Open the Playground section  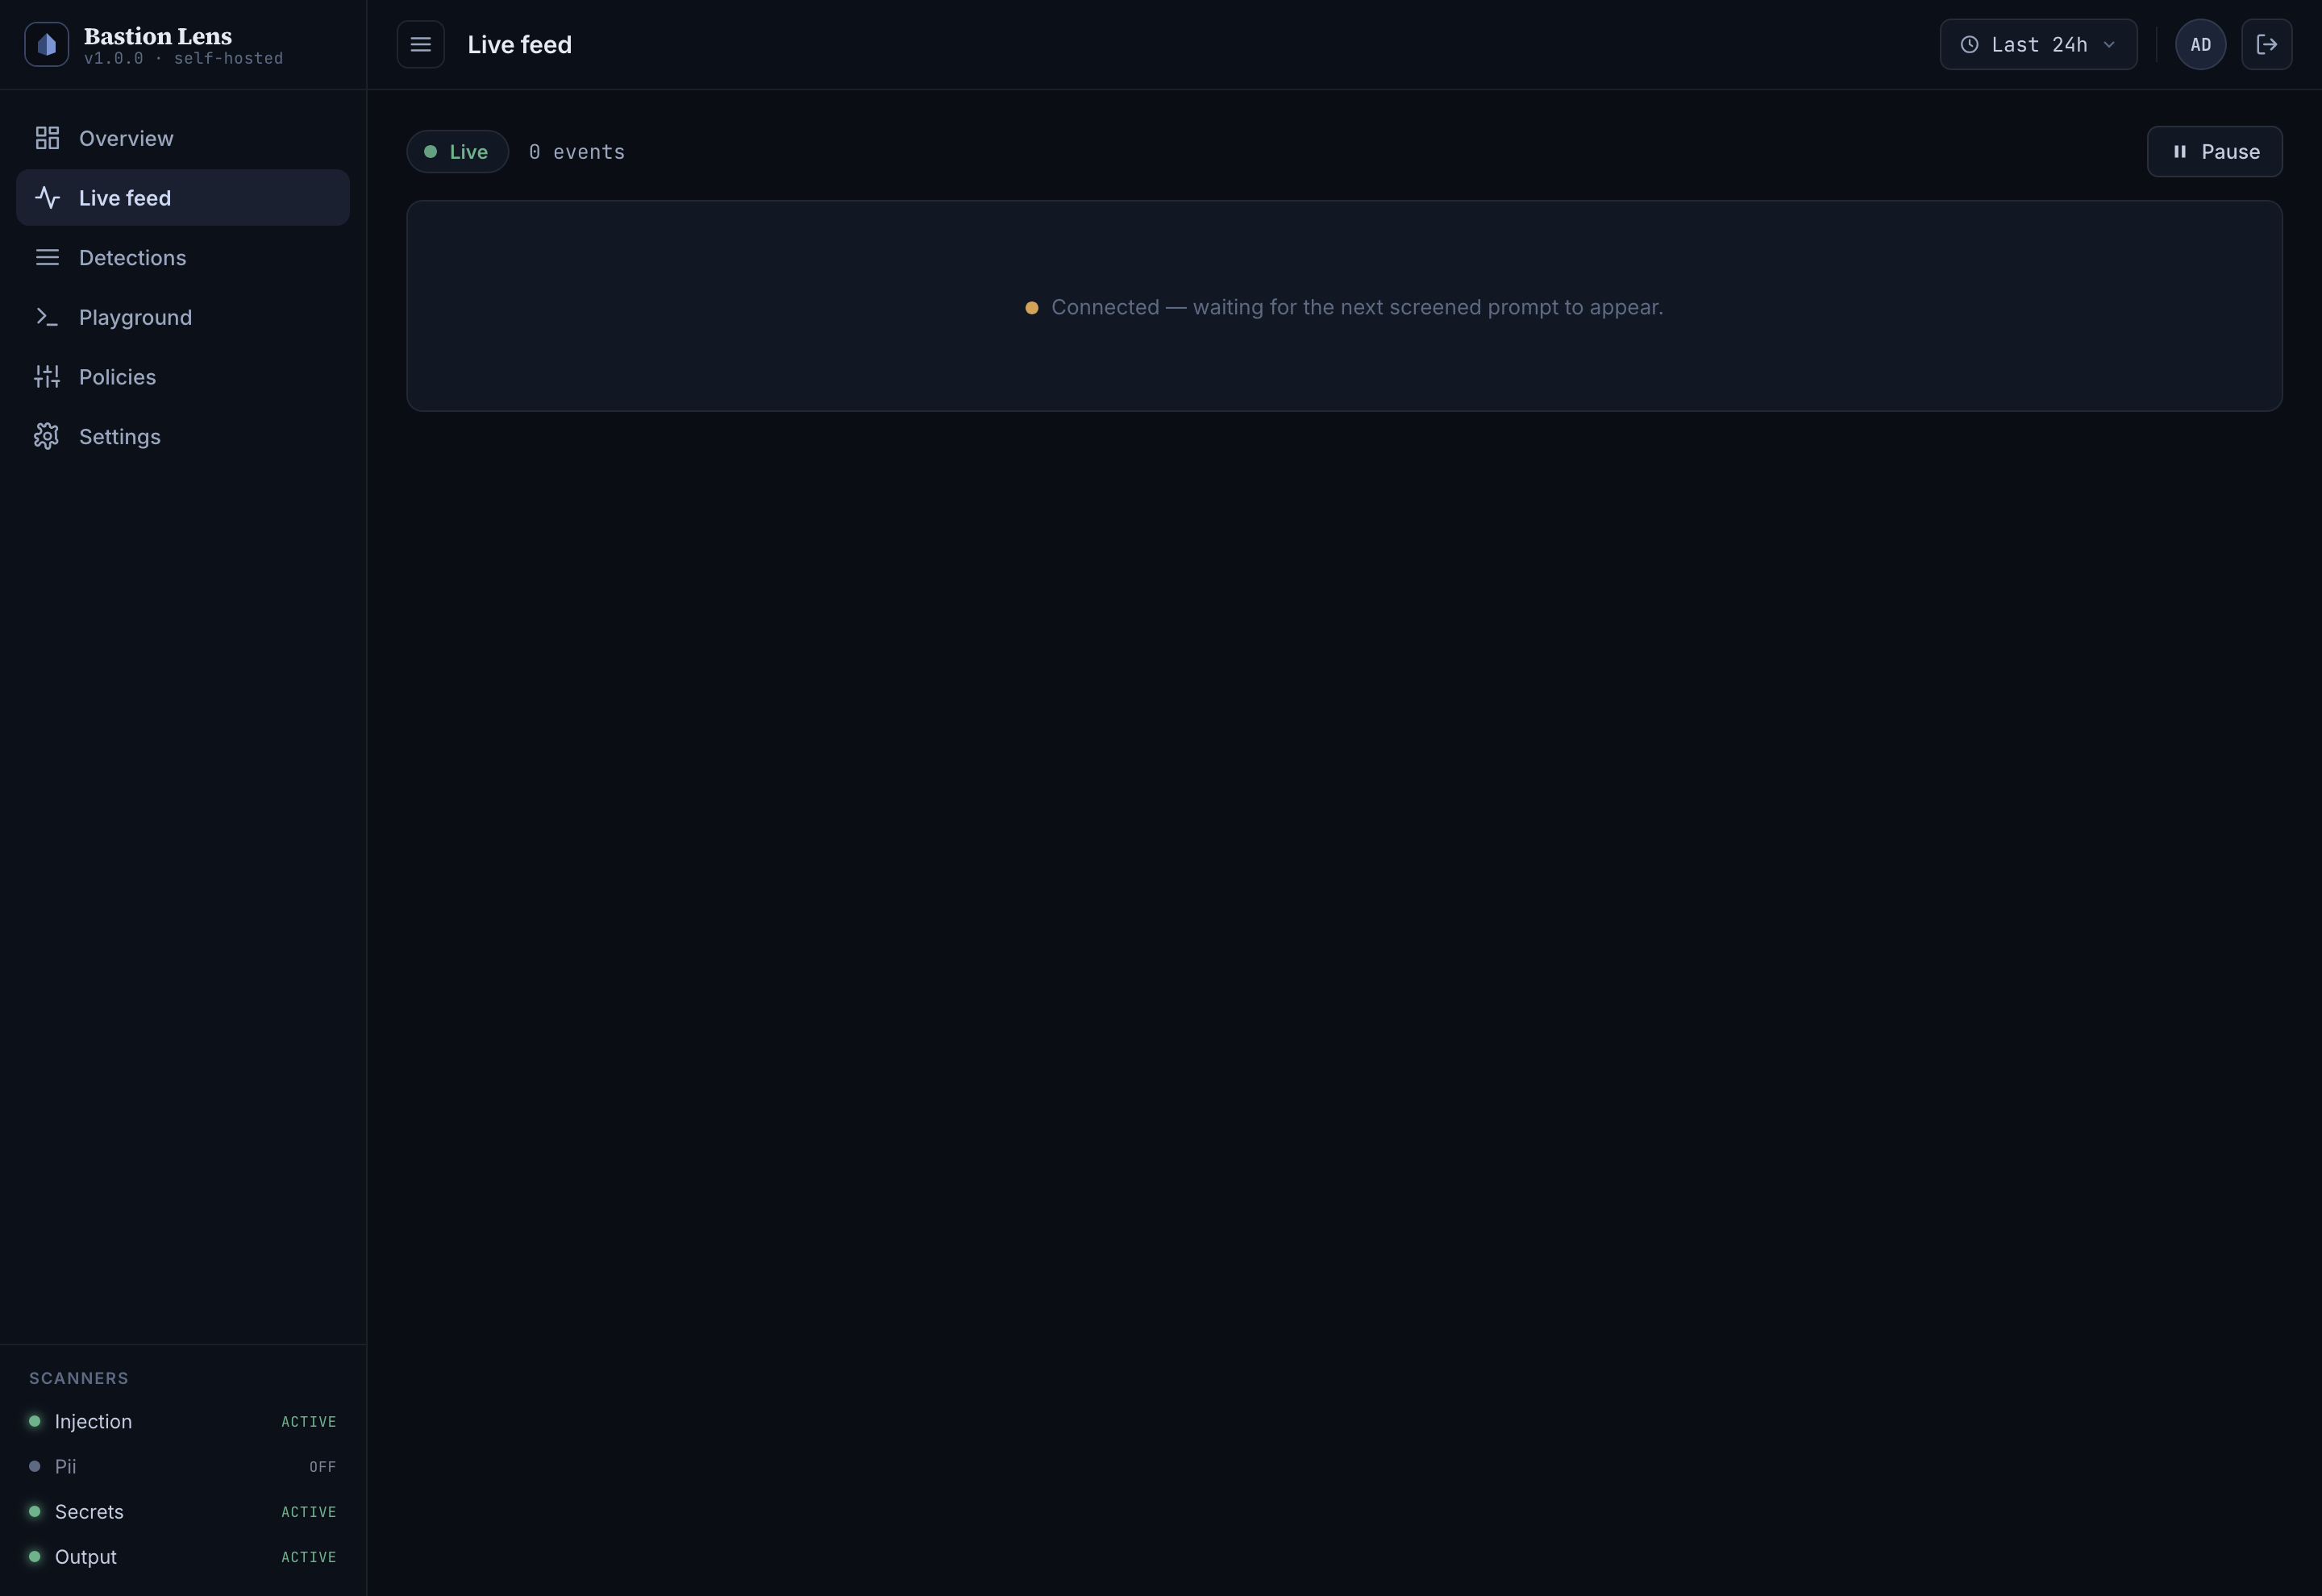(x=183, y=317)
